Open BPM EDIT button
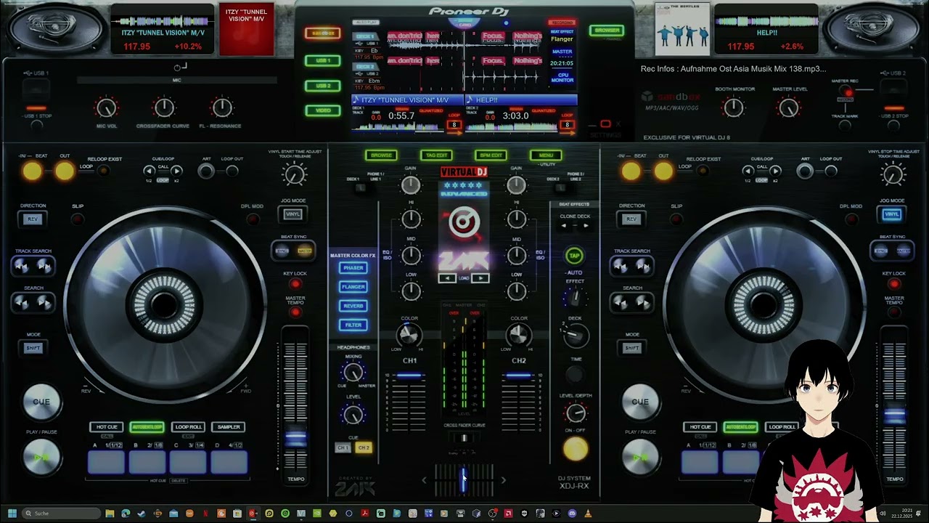Image resolution: width=929 pixels, height=523 pixels. [x=491, y=155]
